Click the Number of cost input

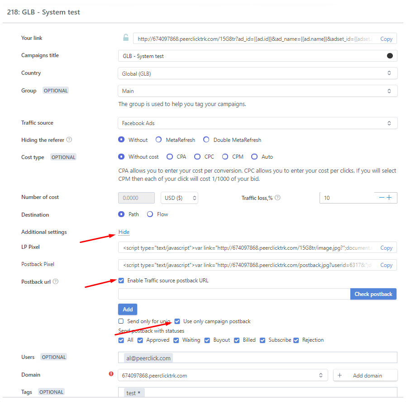tap(136, 198)
